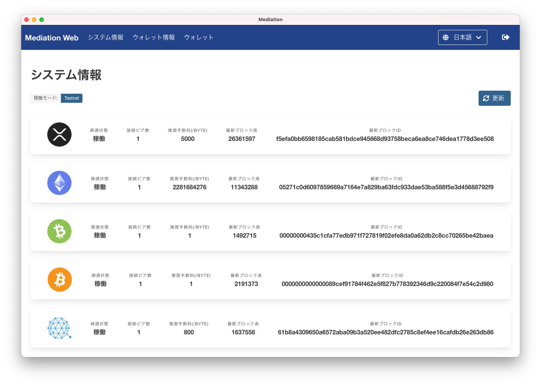This screenshot has height=385, width=541.
Task: Click the Ethereum coin logo
Action: (x=59, y=183)
